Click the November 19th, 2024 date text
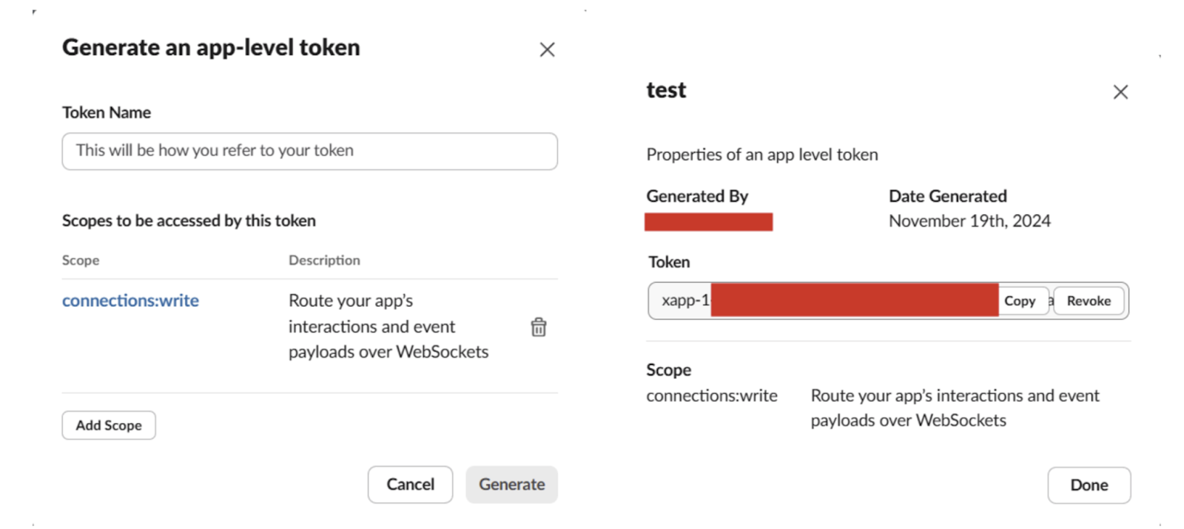Screen dimensions: 1184x529 click(x=969, y=221)
